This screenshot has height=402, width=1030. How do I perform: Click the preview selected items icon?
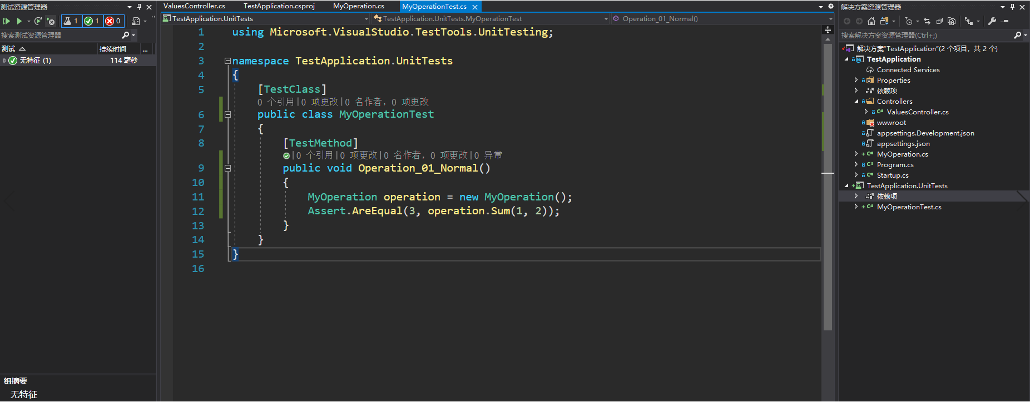coord(1004,21)
